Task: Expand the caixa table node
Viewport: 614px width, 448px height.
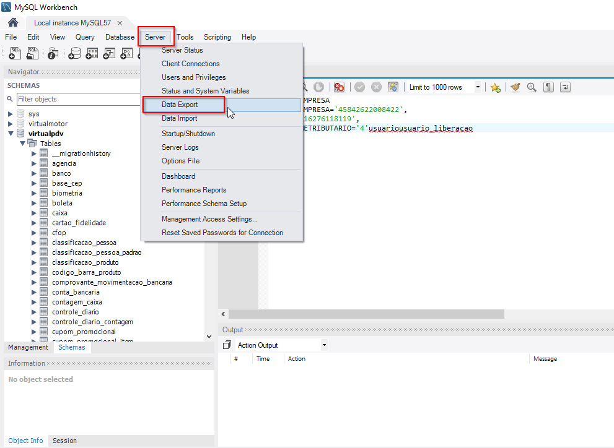Action: 33,213
